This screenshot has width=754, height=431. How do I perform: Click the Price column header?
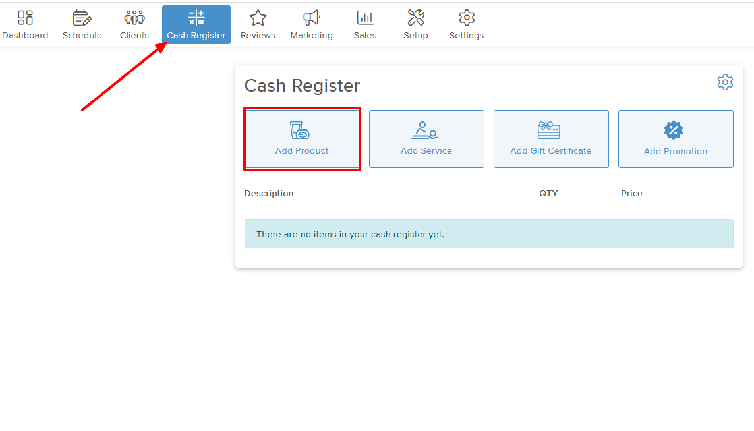(631, 194)
